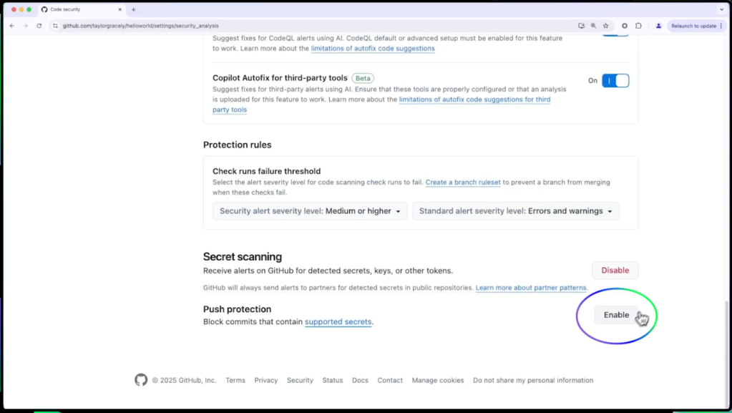732x413 pixels.
Task: Turn off Copilot Autofix for third-party tools
Action: [x=615, y=81]
